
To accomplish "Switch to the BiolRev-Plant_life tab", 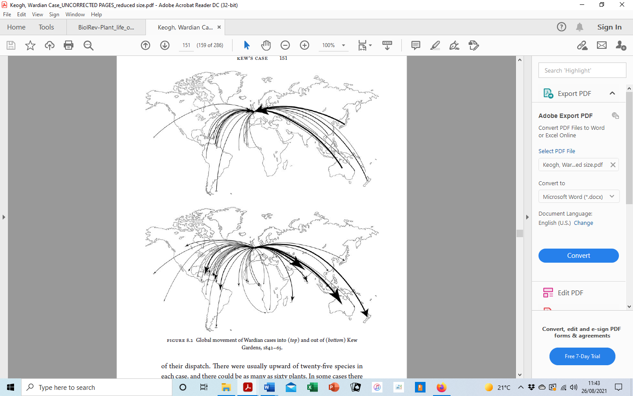I will pos(105,27).
